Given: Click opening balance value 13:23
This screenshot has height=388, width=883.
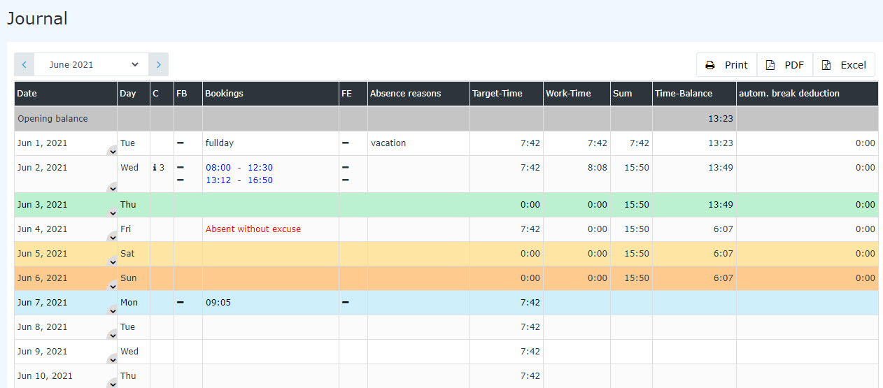Looking at the screenshot, I should coord(721,119).
